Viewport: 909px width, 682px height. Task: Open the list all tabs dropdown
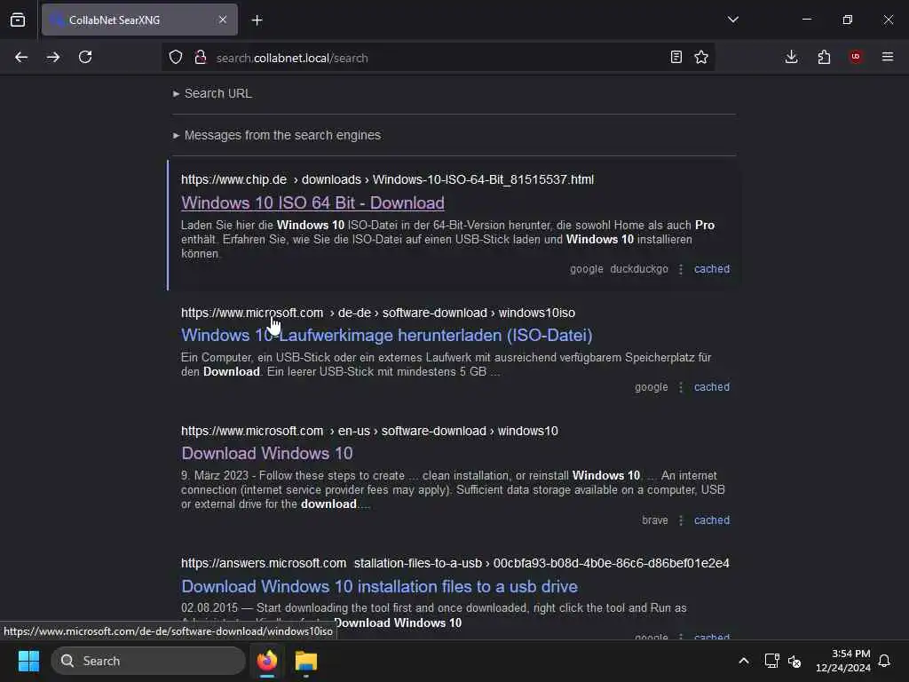[x=733, y=20]
